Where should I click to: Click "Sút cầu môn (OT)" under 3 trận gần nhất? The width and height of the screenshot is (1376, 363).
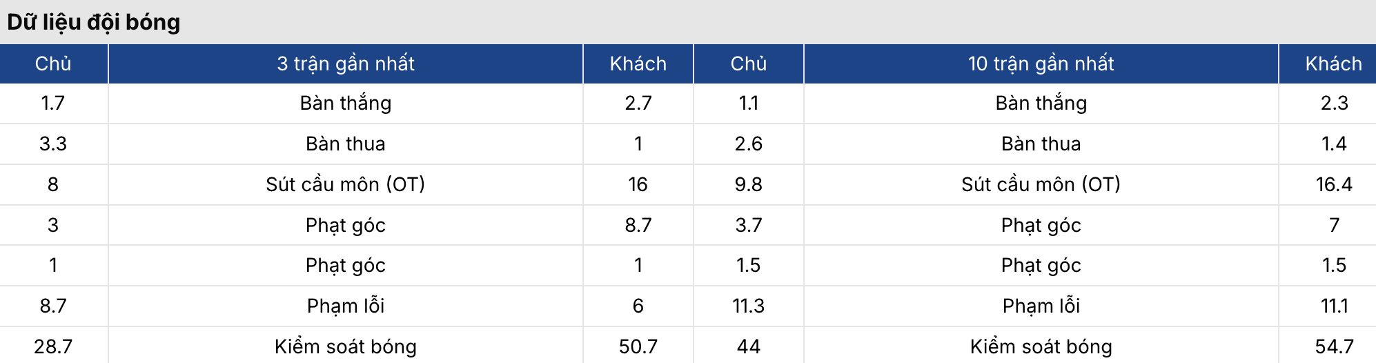[x=346, y=184]
